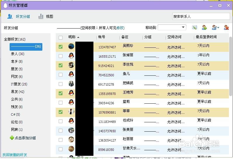Viewport: 233px width, 159px height.
Task: Click the add friend icon with green plus
Action: [204, 27]
